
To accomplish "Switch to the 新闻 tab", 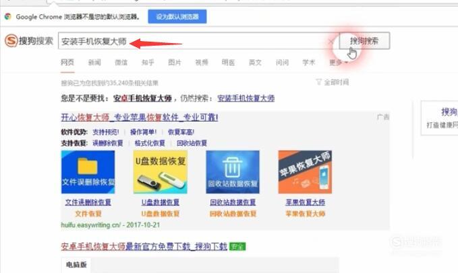I will pos(94,63).
